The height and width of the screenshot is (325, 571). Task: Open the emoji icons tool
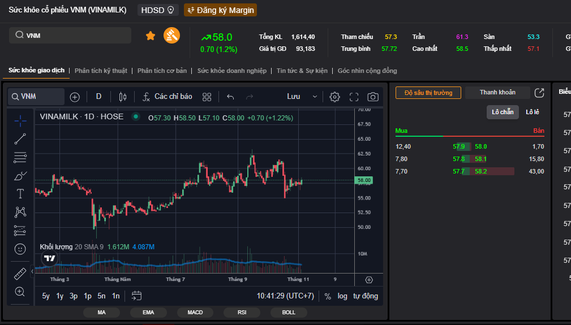[20, 249]
